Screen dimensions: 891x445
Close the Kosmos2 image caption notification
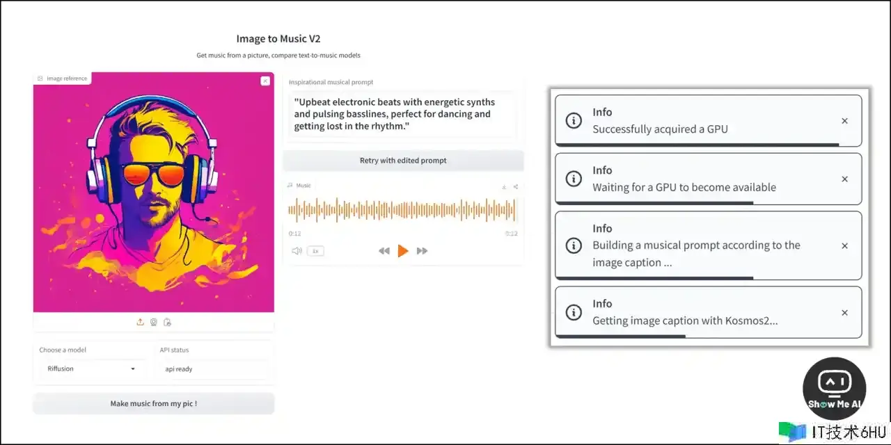844,313
